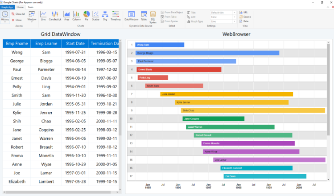334x196 pixels.
Task: Choose the Scatter chart type
Action: [95, 16]
